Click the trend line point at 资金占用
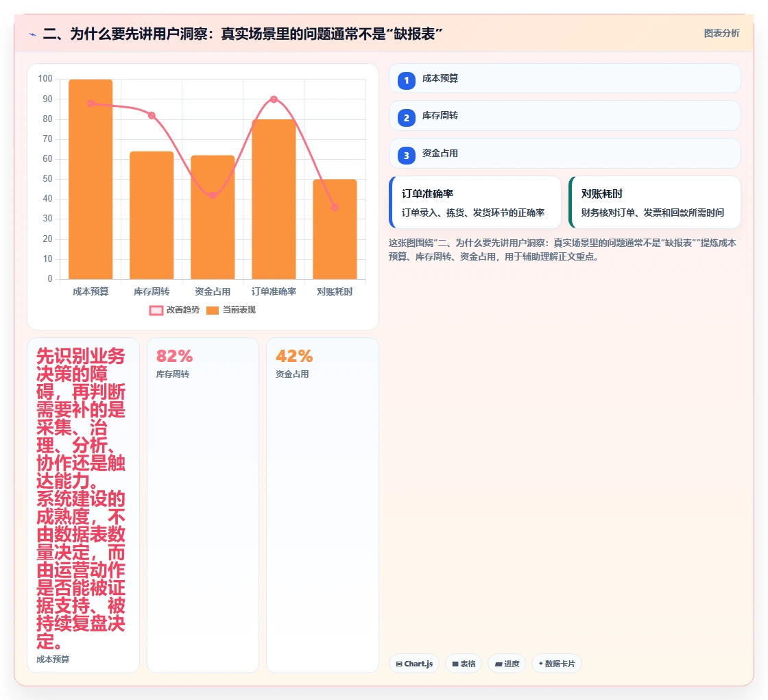This screenshot has width=768, height=700. pyautogui.click(x=213, y=195)
